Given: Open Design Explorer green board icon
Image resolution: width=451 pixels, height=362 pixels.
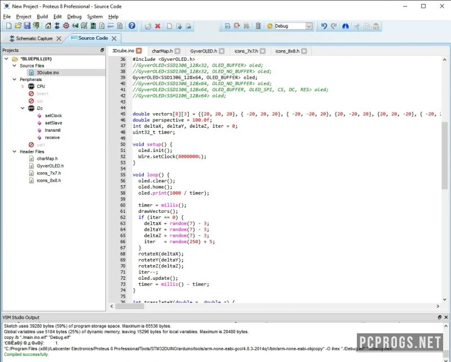Looking at the screenshot, I should coord(93,26).
